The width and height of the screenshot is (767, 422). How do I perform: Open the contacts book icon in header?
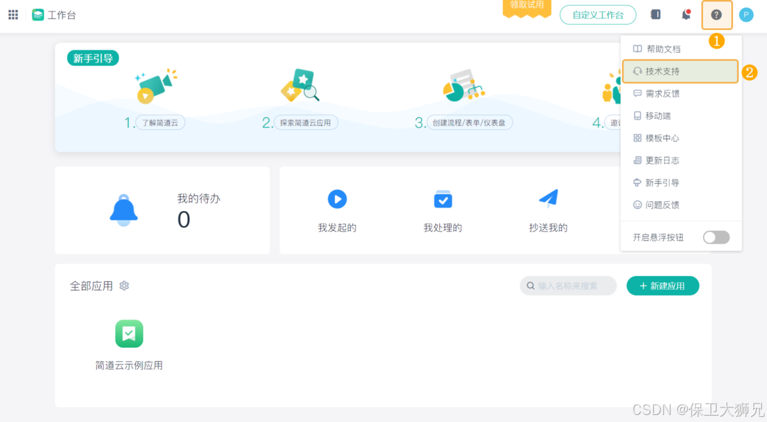pyautogui.click(x=656, y=14)
